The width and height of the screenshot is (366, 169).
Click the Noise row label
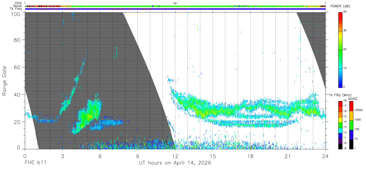tap(18, 6)
